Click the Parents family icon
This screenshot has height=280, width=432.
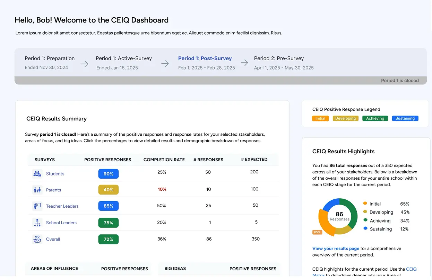pyautogui.click(x=37, y=190)
